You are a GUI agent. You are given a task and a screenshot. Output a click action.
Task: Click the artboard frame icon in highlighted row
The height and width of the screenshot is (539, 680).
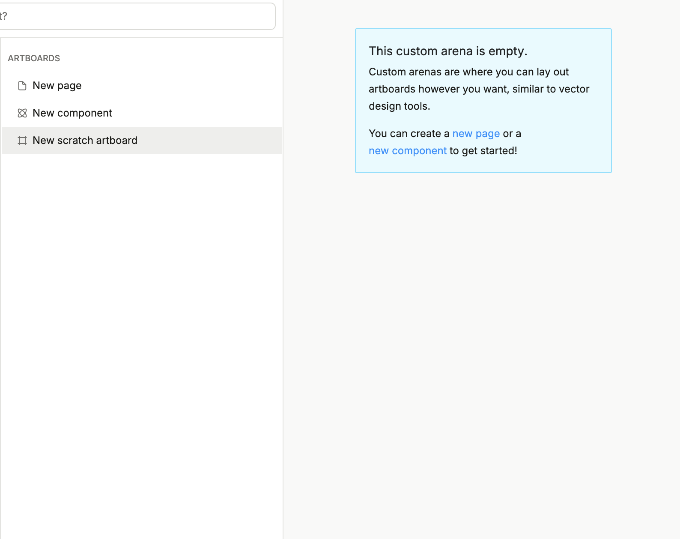pyautogui.click(x=22, y=141)
